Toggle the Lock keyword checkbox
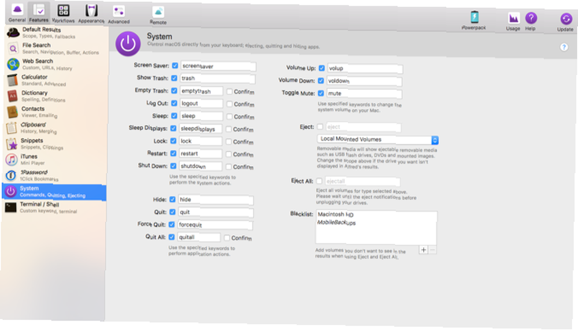Viewport: 578px width, 331px height. tap(173, 141)
